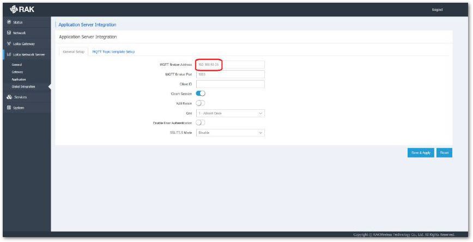Click the System sidebar icon
This screenshot has width=473, height=242.
(x=9, y=108)
